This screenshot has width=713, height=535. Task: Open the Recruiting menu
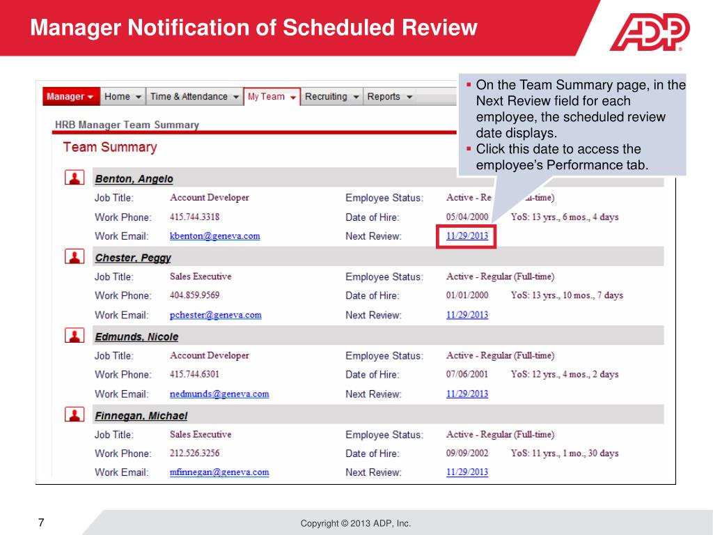tap(332, 96)
